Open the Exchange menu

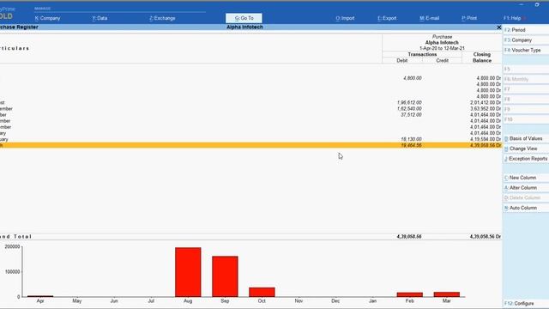point(162,18)
